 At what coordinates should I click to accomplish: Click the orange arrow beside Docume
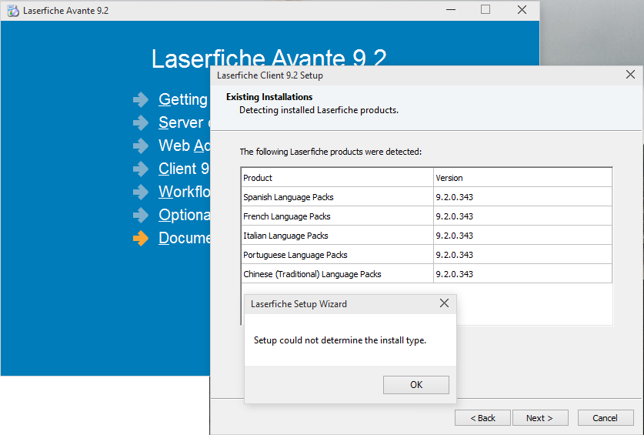coord(141,239)
